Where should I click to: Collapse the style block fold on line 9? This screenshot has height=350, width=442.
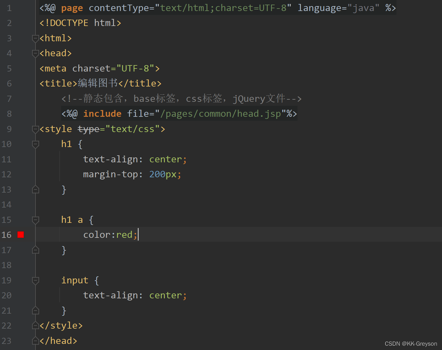point(35,129)
